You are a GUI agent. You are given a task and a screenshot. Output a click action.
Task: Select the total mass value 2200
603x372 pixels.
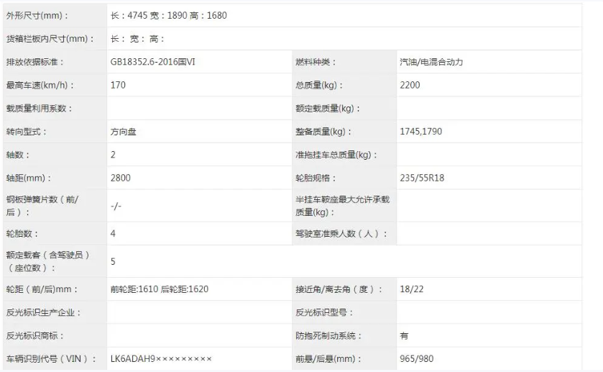[410, 85]
